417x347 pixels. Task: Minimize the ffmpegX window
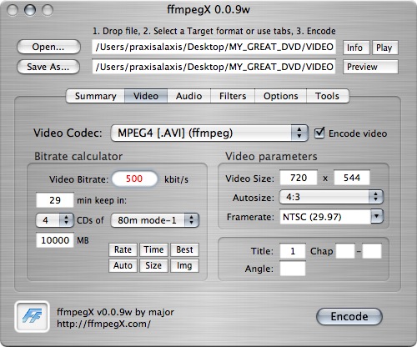click(x=30, y=10)
